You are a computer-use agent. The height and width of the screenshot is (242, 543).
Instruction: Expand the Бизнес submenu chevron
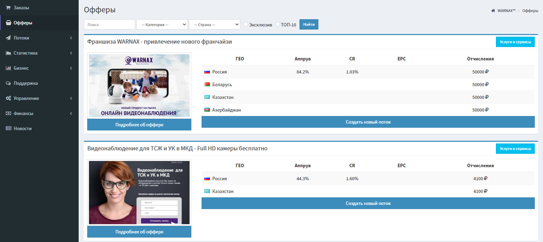71,68
